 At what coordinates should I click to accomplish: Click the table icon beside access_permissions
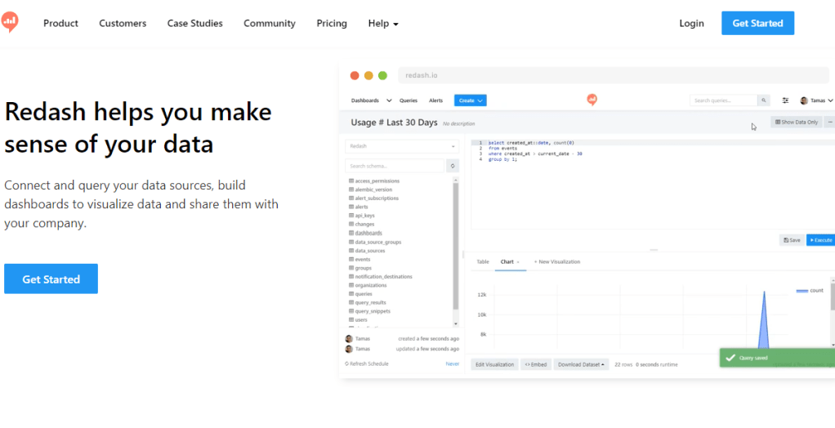(351, 181)
